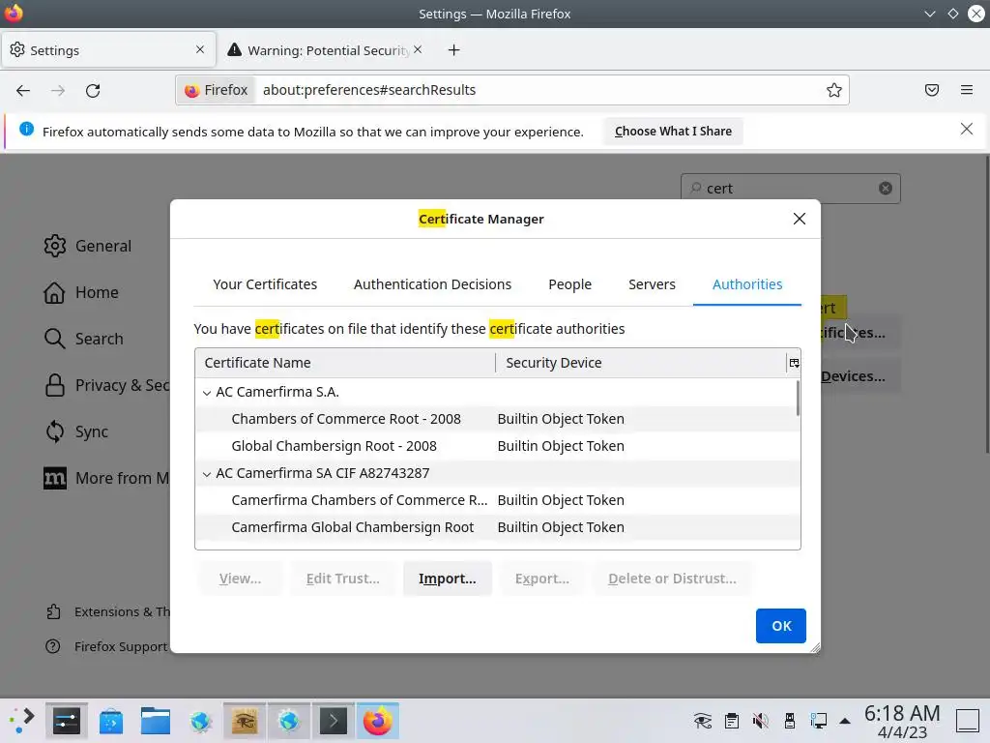Open the Firefox hamburger menu
This screenshot has height=743, width=990.
click(x=966, y=90)
